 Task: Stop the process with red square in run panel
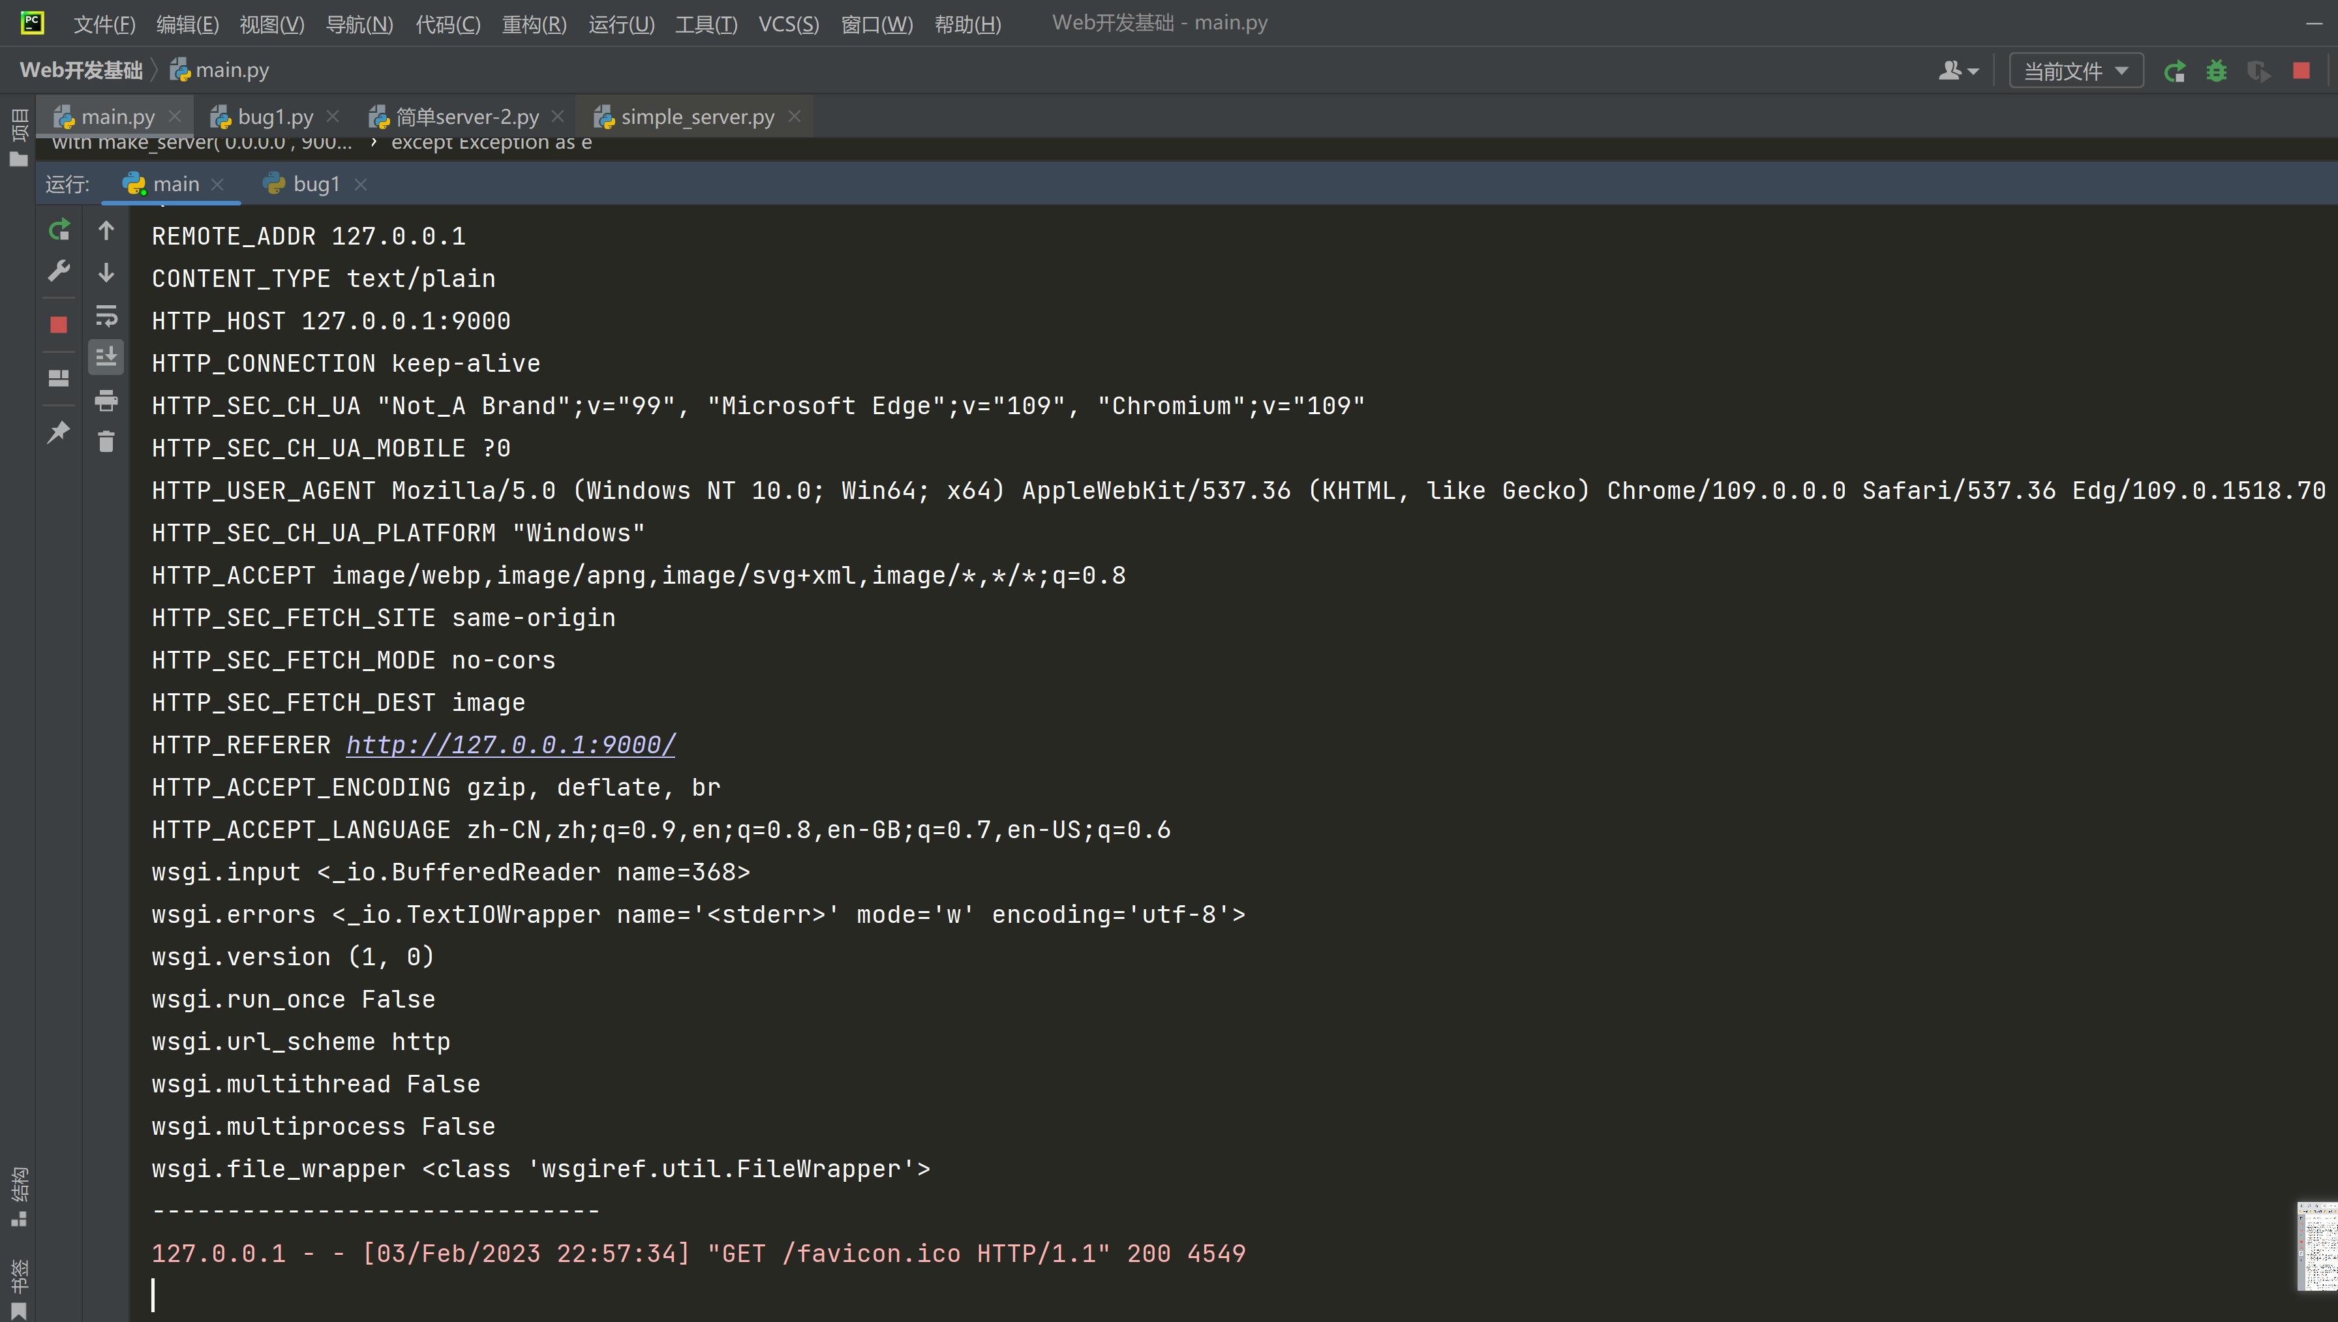point(59,324)
